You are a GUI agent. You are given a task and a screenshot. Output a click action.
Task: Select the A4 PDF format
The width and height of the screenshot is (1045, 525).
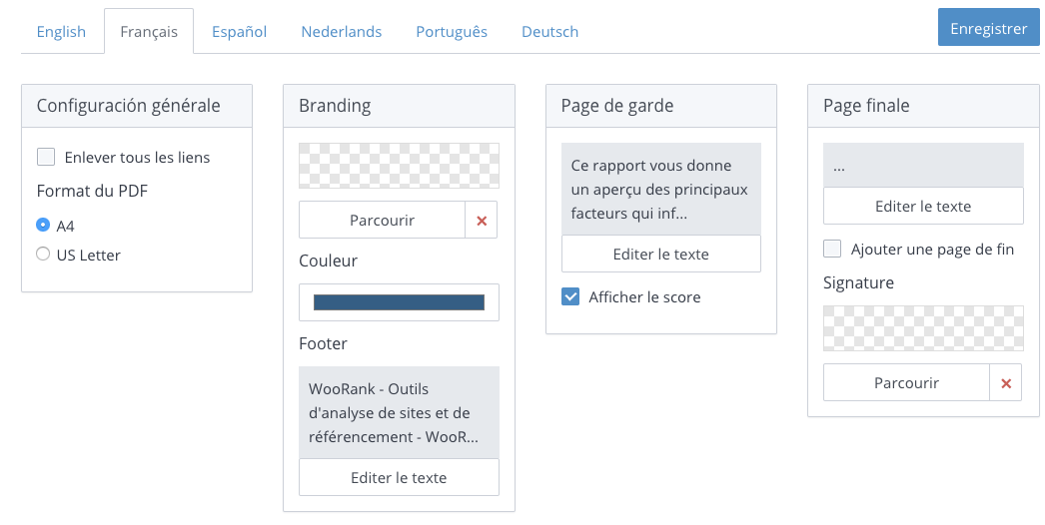[43, 226]
